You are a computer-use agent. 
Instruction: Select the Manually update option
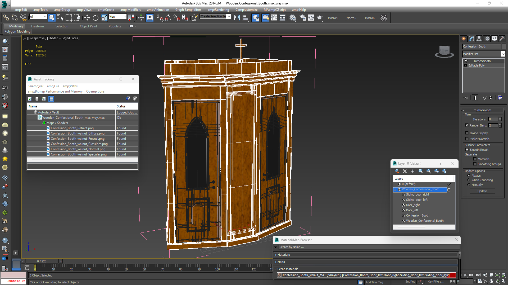pos(469,185)
